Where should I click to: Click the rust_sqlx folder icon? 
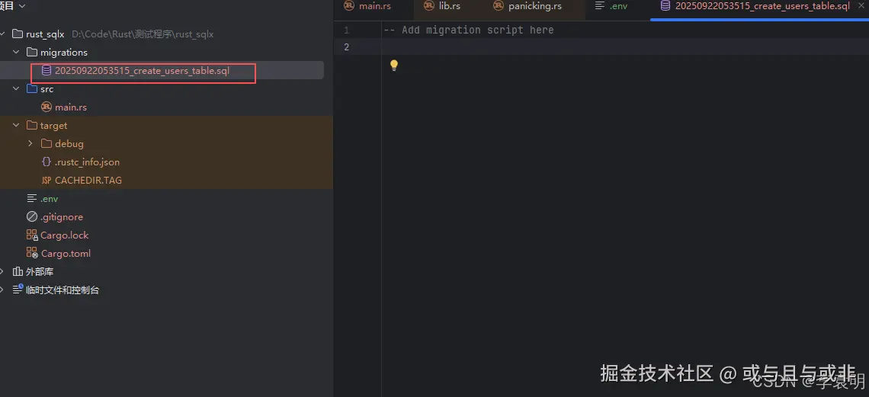click(x=18, y=34)
